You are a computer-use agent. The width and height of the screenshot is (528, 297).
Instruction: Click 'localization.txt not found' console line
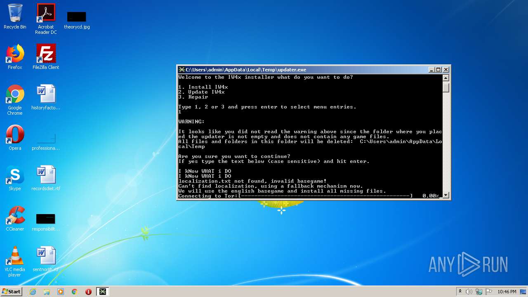point(252,181)
